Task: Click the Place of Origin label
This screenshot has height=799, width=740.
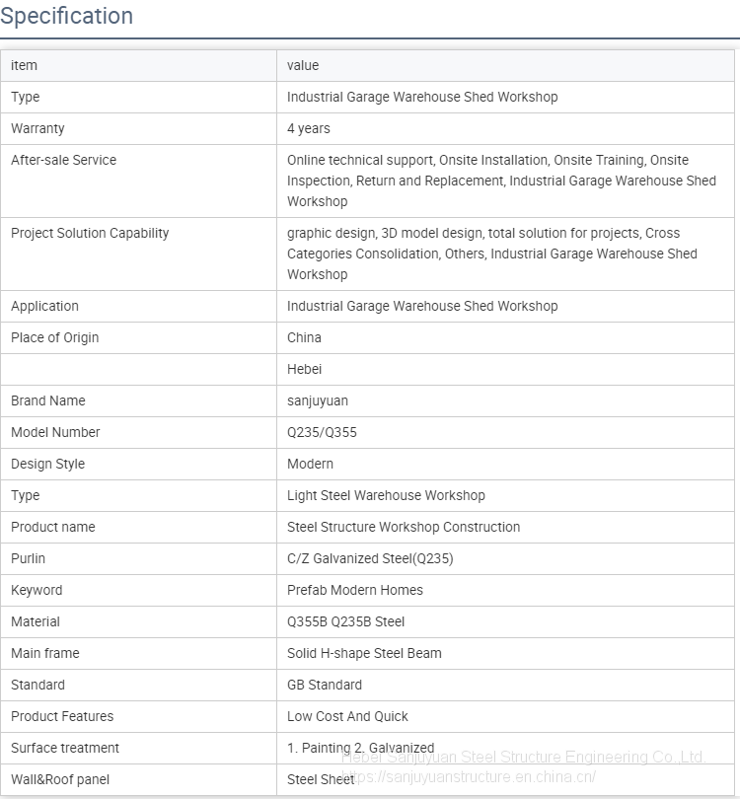Action: (x=54, y=337)
